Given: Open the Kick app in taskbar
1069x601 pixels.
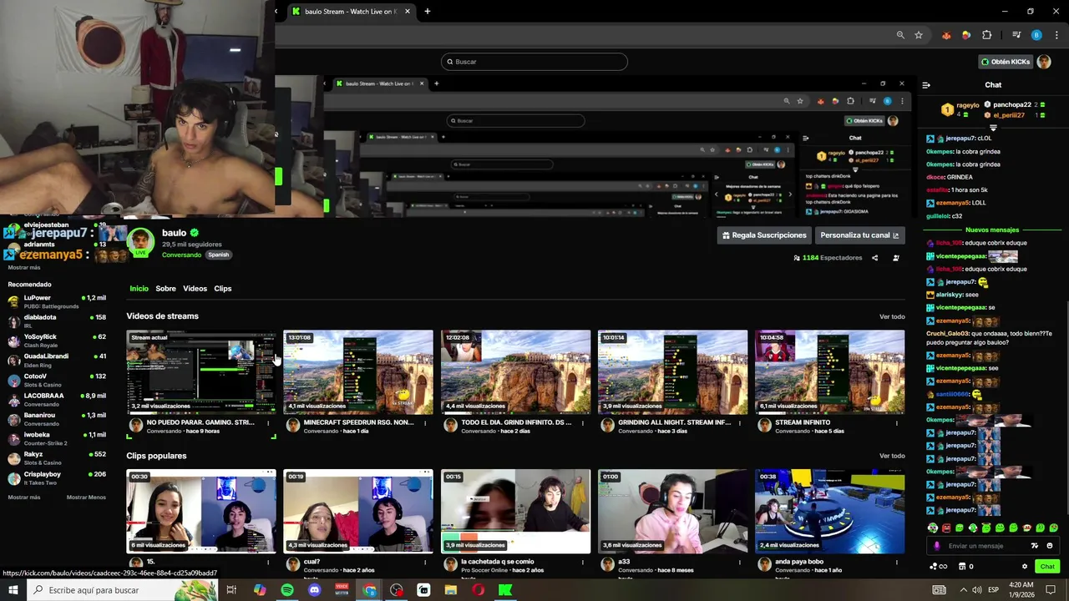Looking at the screenshot, I should point(505,590).
